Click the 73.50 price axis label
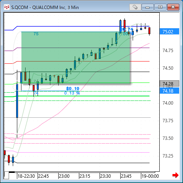 (168, 138)
